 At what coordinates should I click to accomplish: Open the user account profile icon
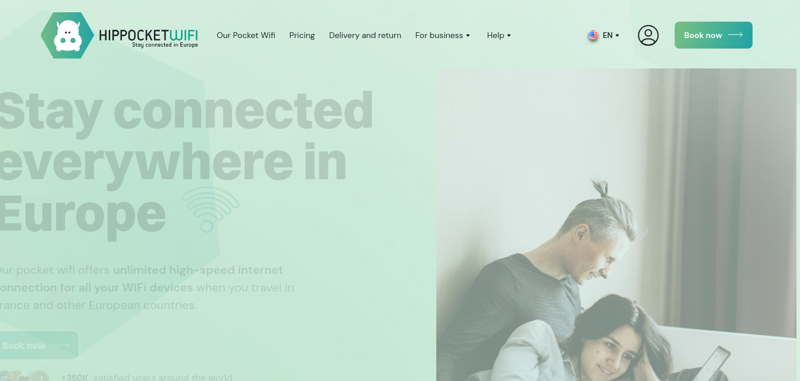(x=648, y=35)
